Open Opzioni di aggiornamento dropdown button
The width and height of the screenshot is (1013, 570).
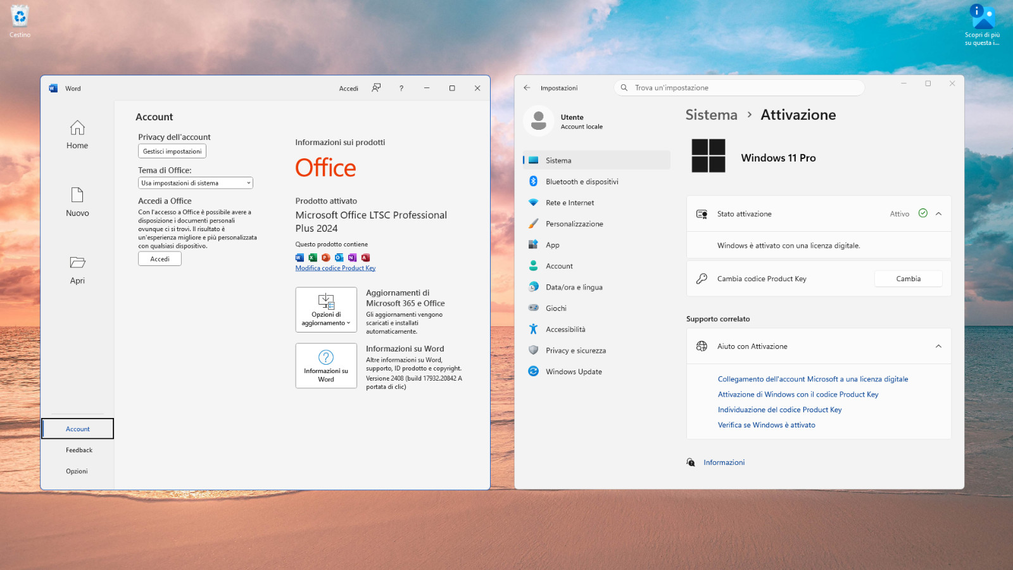click(x=326, y=310)
